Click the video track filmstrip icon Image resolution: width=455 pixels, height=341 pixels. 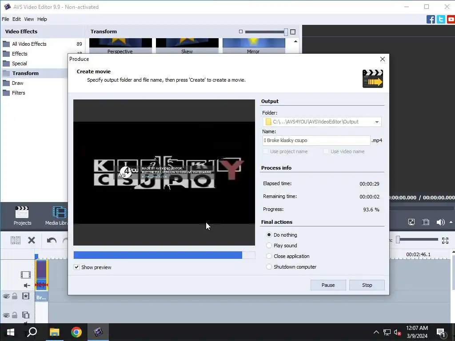click(x=25, y=274)
